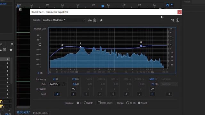Select the low shelf filter shape icon
The image size is (205, 115).
[74, 89]
